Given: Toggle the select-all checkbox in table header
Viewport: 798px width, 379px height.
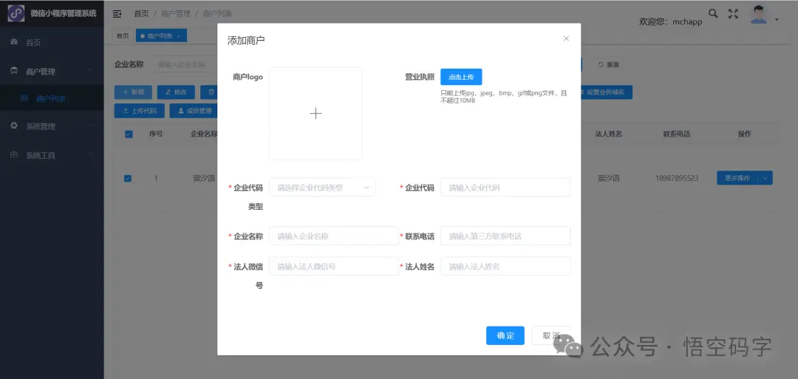Looking at the screenshot, I should click(129, 134).
